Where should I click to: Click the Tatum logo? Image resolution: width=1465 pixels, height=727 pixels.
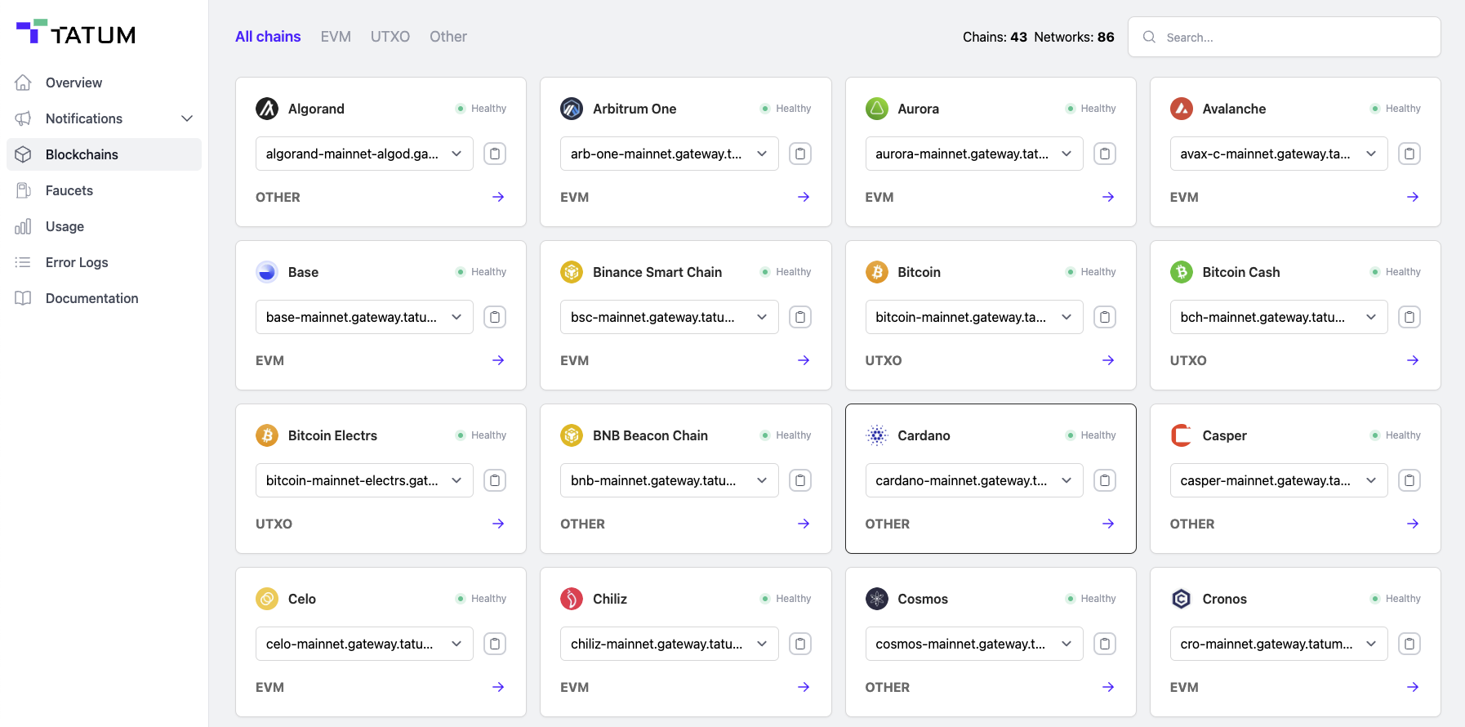click(x=76, y=33)
